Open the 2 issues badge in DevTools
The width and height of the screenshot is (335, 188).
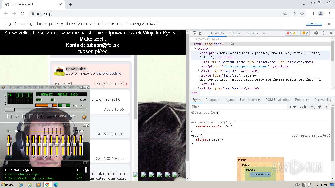[x=305, y=33]
